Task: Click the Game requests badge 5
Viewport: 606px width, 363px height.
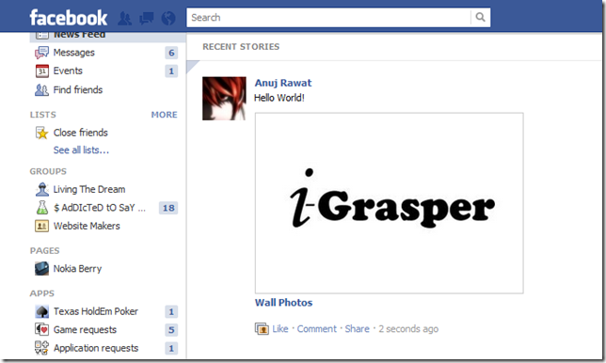Action: 171,330
